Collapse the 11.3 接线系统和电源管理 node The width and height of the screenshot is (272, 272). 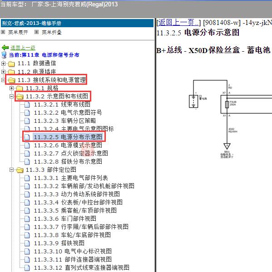(3, 80)
